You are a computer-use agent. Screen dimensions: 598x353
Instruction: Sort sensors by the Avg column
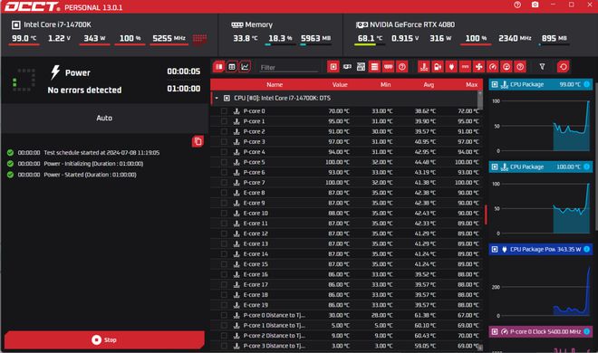(x=429, y=84)
